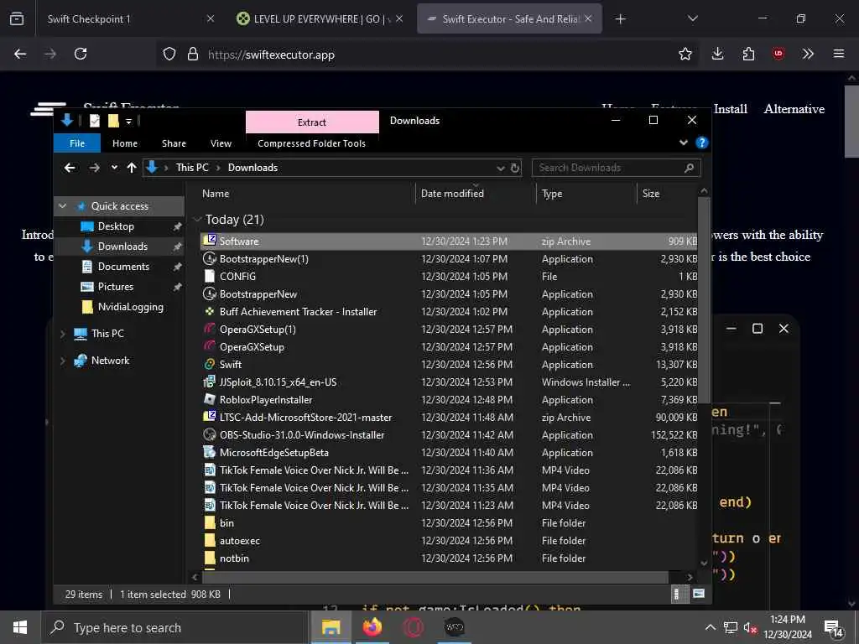This screenshot has width=859, height=644.
Task: Show more Firefox toolbar tools chevrons
Action: click(808, 54)
